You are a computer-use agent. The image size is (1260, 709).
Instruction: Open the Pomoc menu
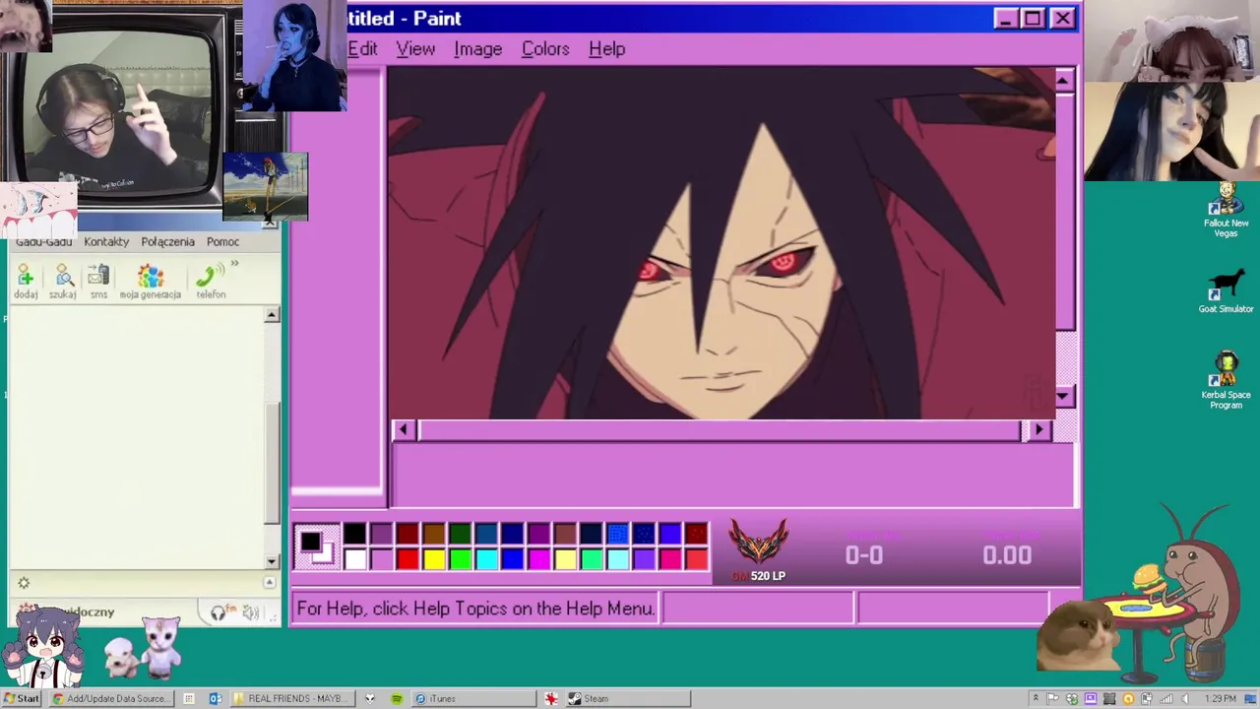[x=222, y=241]
